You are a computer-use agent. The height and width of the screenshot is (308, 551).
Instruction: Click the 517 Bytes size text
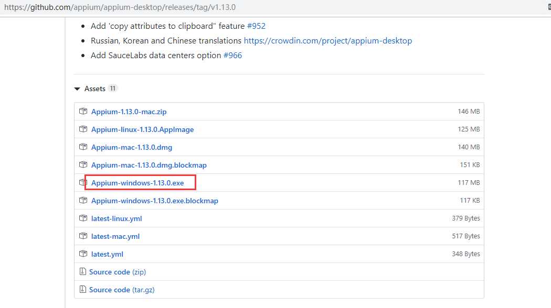pyautogui.click(x=465, y=236)
